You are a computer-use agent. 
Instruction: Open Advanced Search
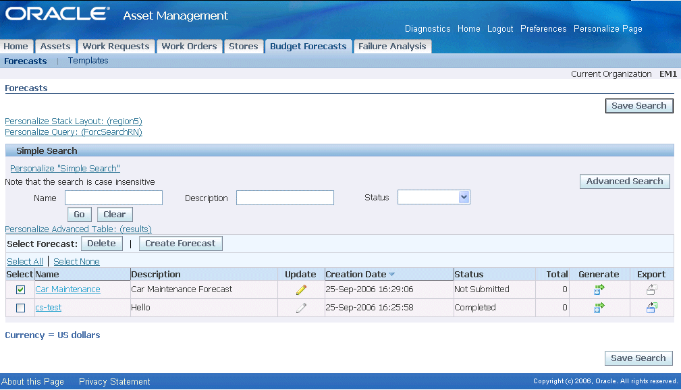(x=625, y=182)
